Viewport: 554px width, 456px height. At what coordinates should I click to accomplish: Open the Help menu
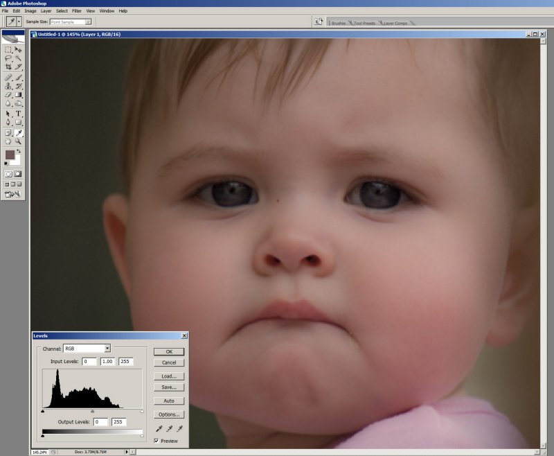tap(123, 11)
